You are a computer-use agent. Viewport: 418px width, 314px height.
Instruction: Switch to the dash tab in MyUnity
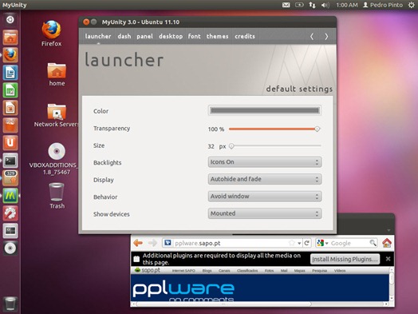[124, 36]
